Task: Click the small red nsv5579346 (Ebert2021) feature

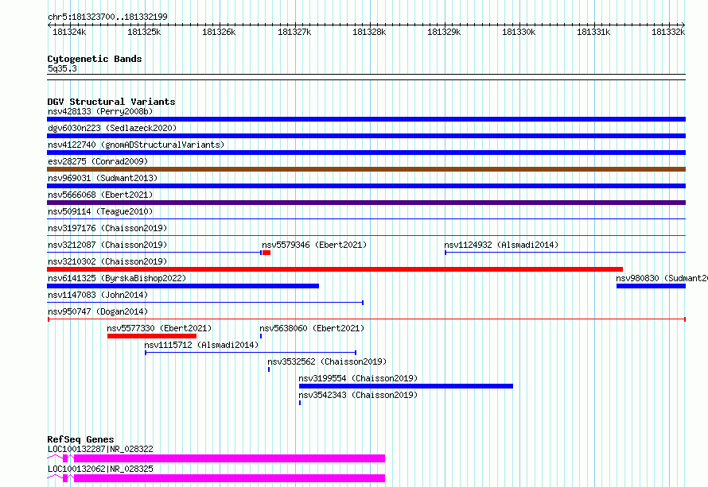Action: coord(266,253)
